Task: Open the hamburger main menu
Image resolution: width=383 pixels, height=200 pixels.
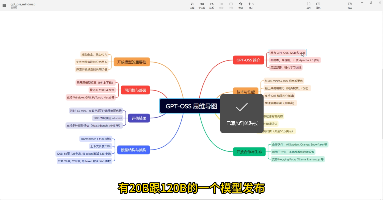Action: [4, 6]
